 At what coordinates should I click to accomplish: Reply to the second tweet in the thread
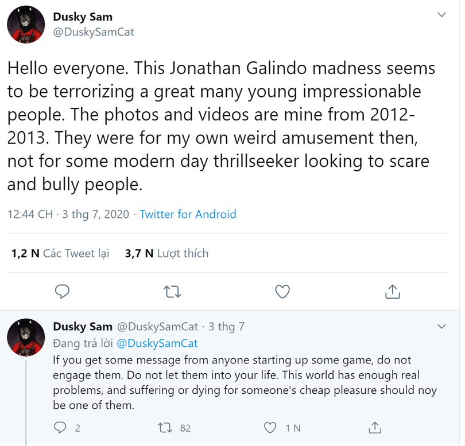[61, 428]
